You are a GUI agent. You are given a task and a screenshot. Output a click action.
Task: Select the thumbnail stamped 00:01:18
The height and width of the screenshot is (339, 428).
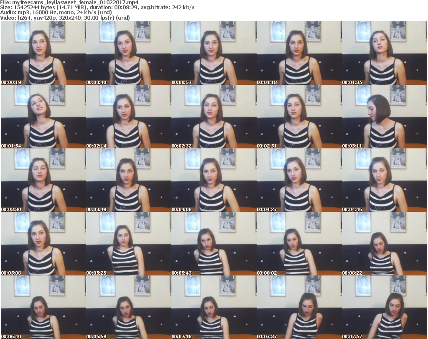pyautogui.click(x=299, y=53)
